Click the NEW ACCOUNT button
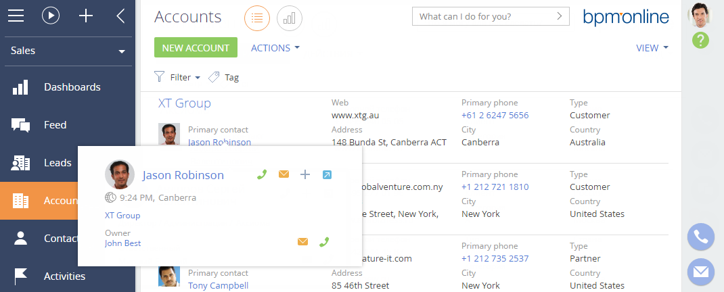724x292 pixels. pyautogui.click(x=196, y=48)
